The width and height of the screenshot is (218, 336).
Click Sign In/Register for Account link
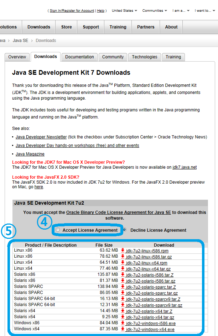(x=72, y=11)
